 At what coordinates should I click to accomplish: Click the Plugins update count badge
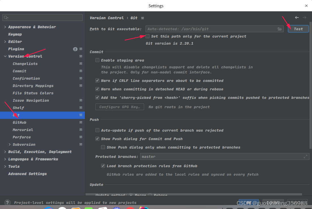pos(75,49)
